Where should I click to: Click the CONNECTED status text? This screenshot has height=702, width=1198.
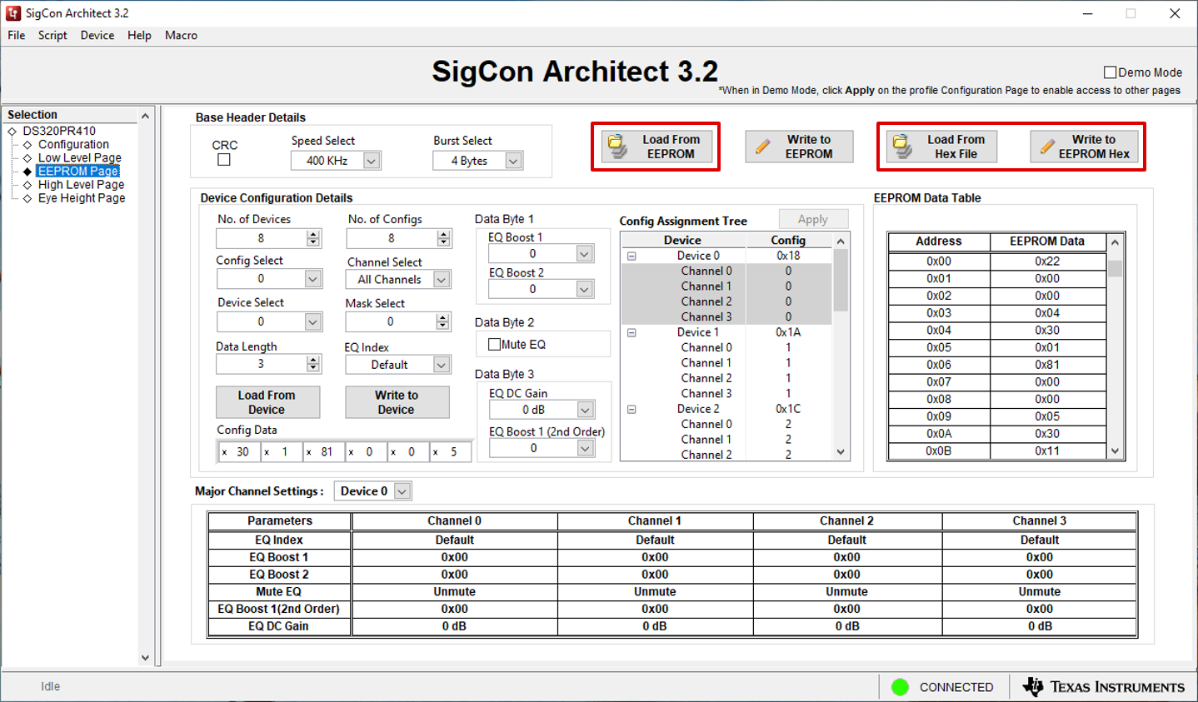click(956, 687)
